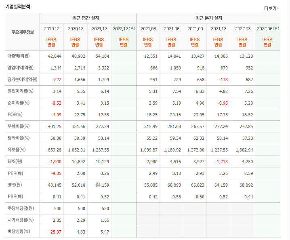Select the 매출액(억원) row label

coord(19,56)
